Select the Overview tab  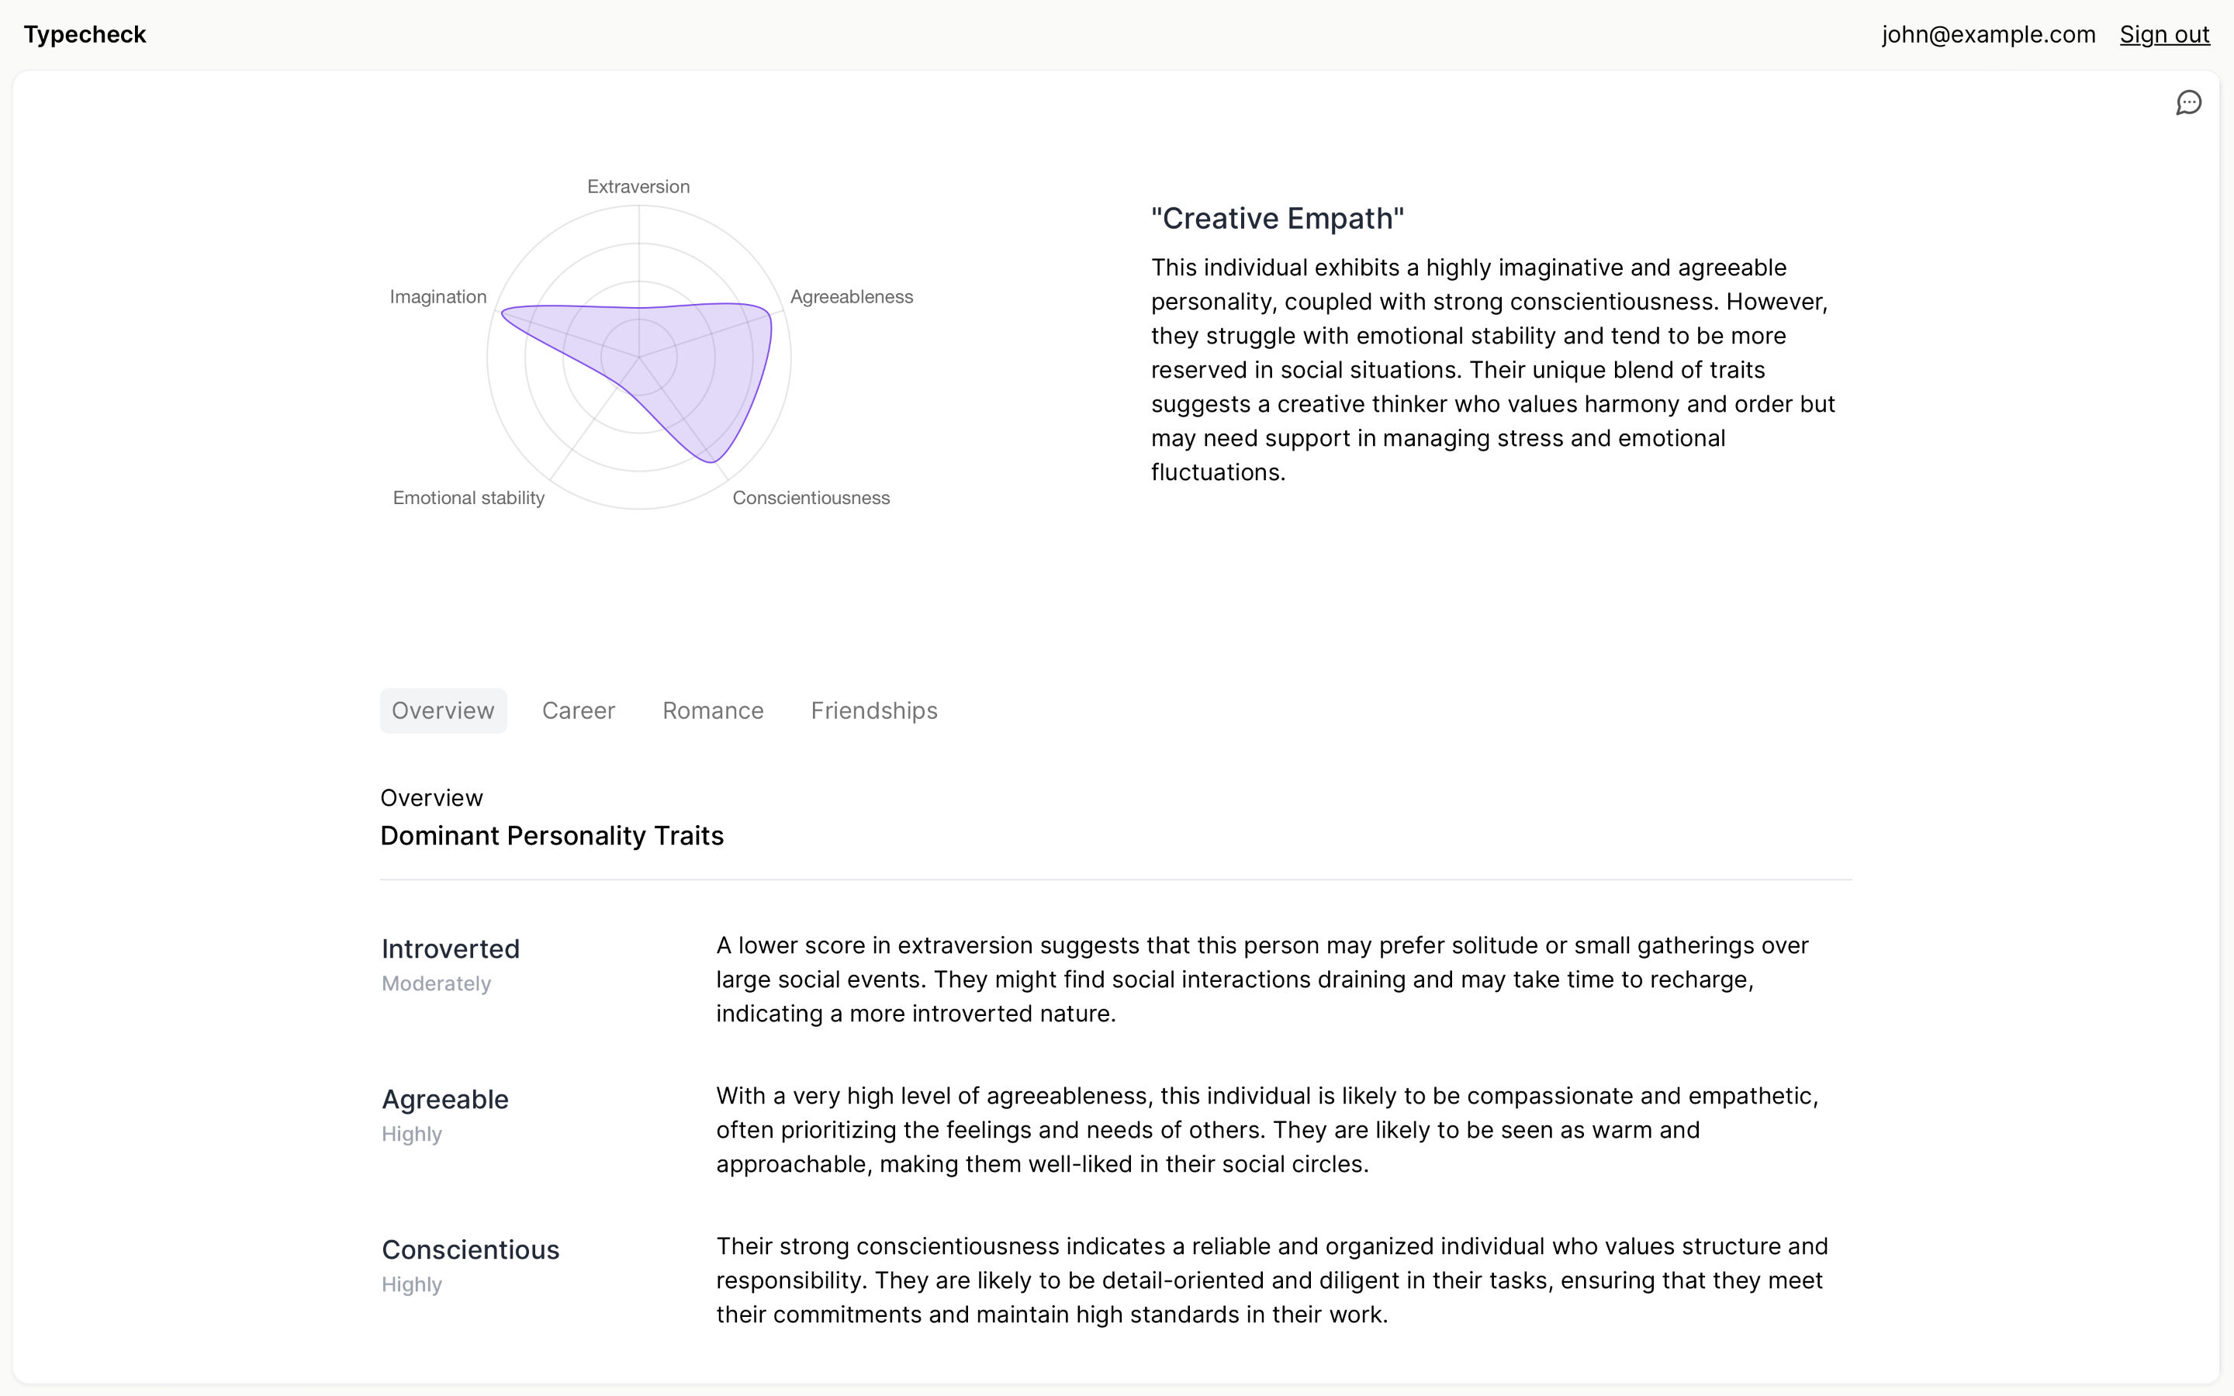pyautogui.click(x=443, y=711)
